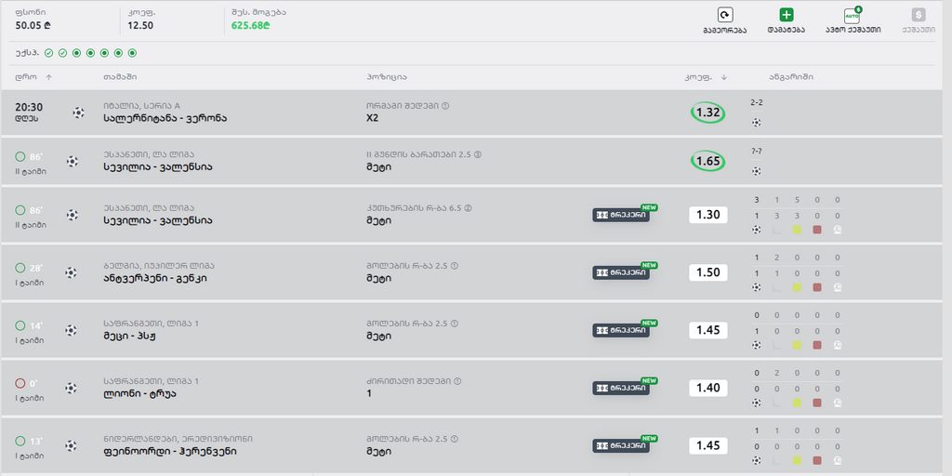Click 1.45 odds in ფეინოორდი - ჰერენვენი row
952x476 pixels.
click(707, 445)
